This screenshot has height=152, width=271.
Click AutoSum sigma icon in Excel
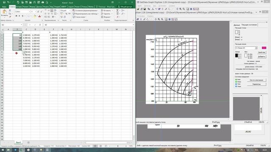click(x=117, y=11)
